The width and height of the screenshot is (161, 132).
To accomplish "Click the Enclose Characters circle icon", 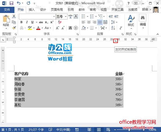I will pos(76,28).
